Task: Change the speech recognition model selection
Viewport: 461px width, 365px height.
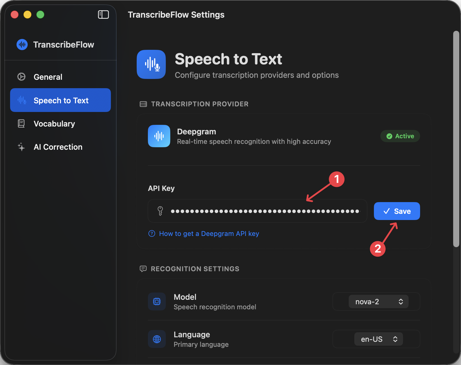Action: (x=376, y=301)
